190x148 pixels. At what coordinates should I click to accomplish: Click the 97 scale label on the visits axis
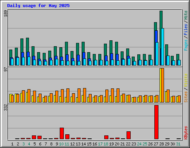pos(6,69)
